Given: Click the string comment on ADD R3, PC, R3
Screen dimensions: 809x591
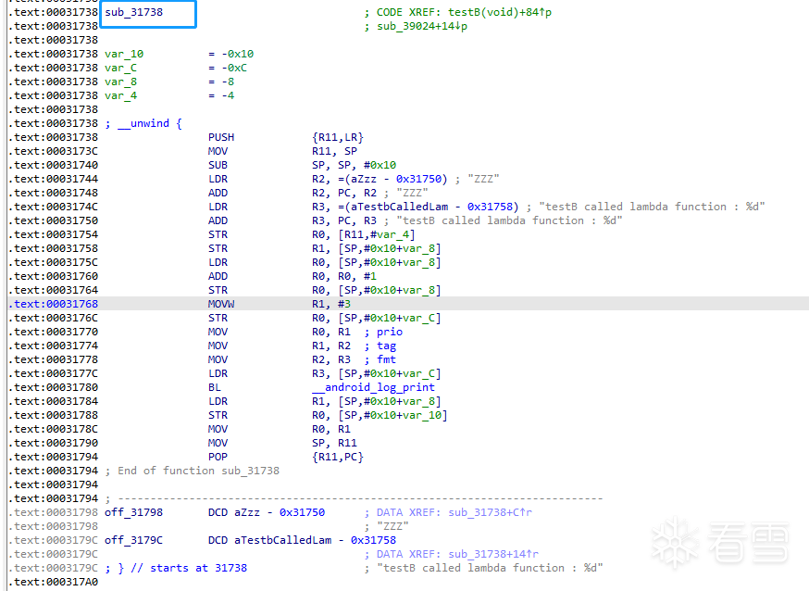Looking at the screenshot, I should (x=509, y=220).
